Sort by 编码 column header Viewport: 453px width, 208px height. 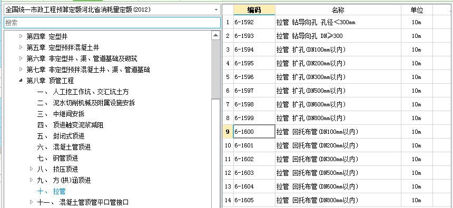click(x=254, y=10)
